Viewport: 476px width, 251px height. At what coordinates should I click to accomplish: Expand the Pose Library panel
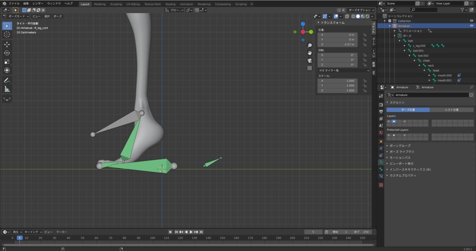[x=401, y=152]
